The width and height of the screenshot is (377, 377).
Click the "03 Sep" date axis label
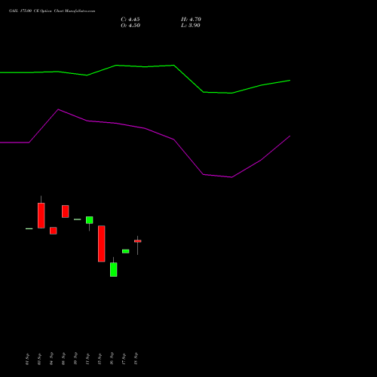pos(39,359)
